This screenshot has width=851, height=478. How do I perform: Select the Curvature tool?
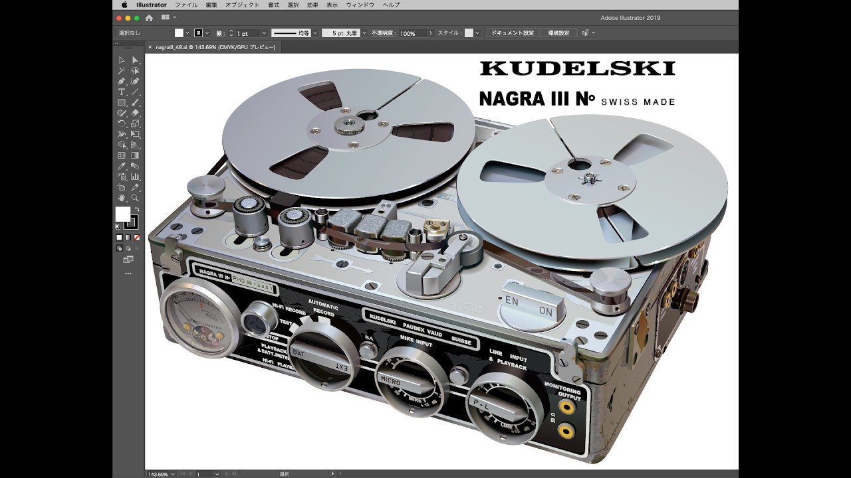click(x=135, y=81)
